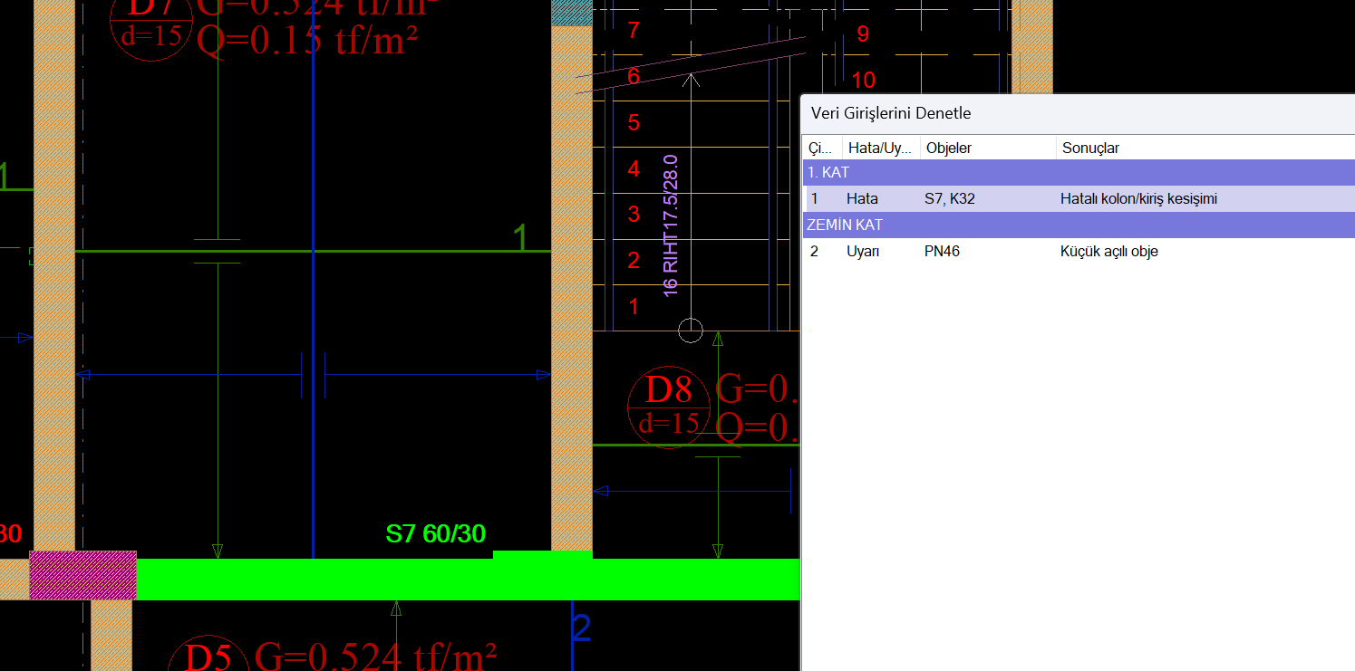Click the stair label '16 RIHT17.5/28.0'

point(671,225)
